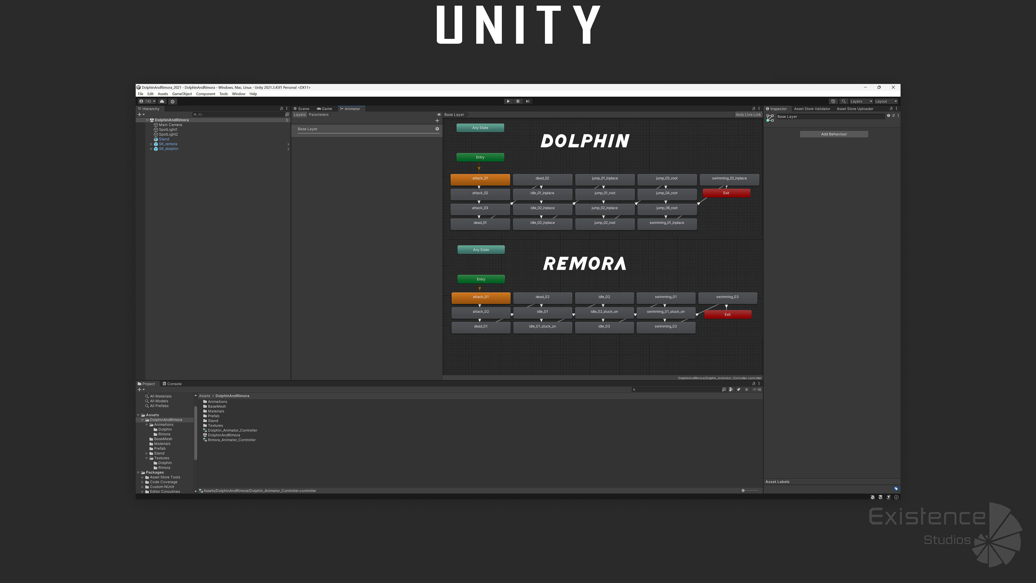Collapse the Textures folder in Project

pyautogui.click(x=147, y=458)
